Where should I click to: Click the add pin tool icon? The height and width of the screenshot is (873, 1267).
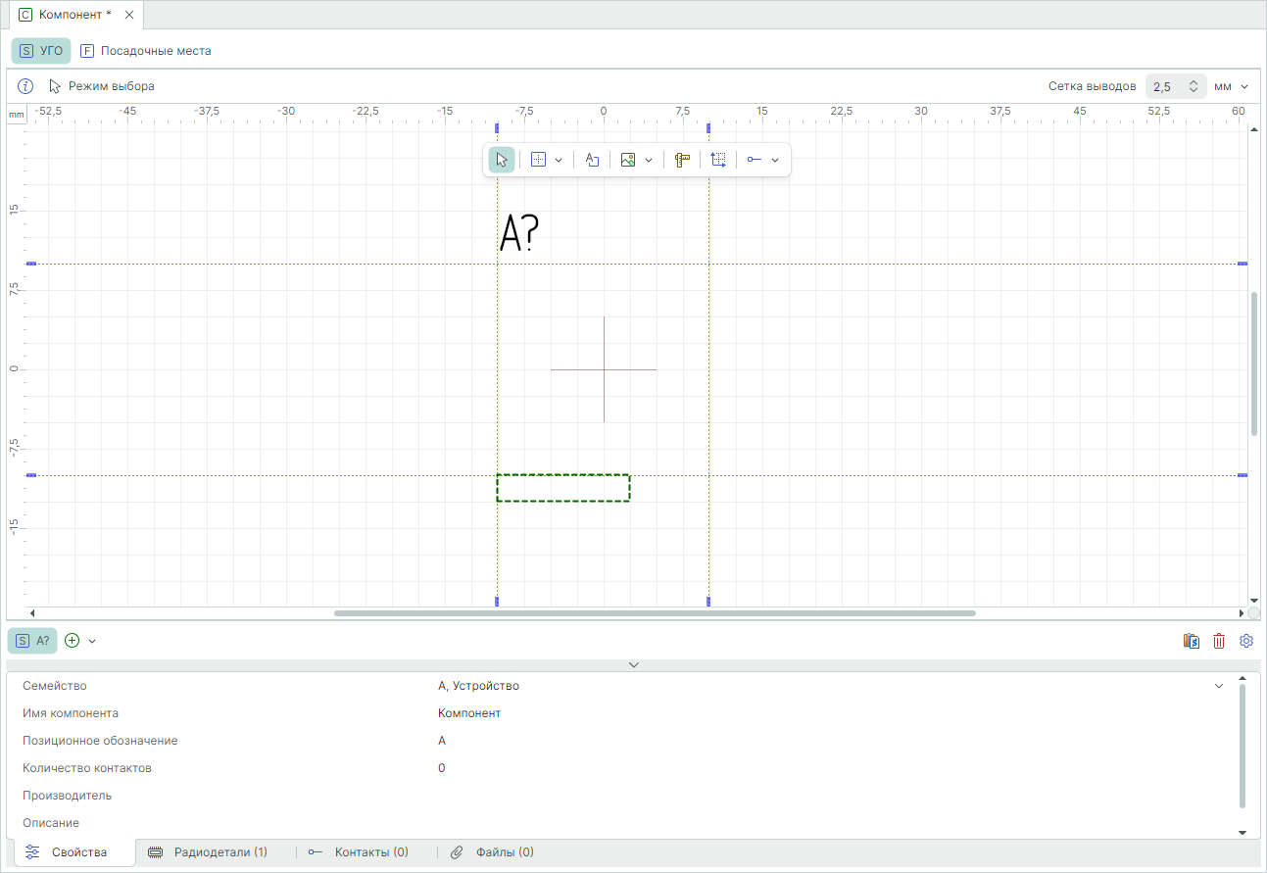point(754,160)
